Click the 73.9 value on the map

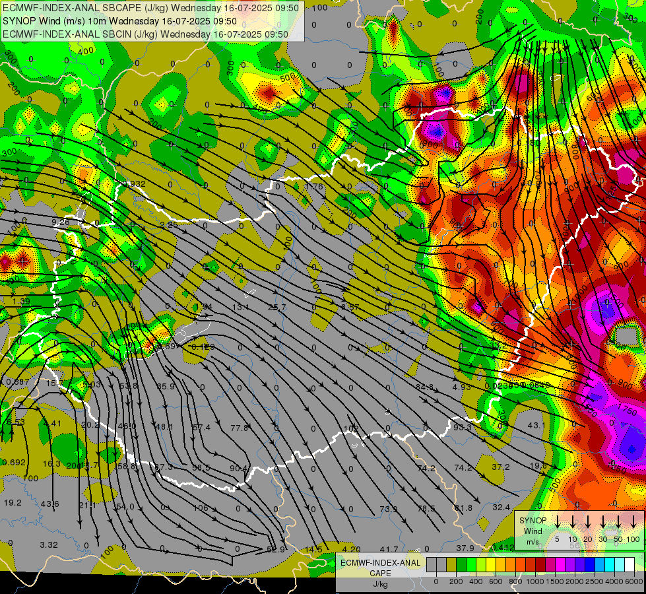pyautogui.click(x=389, y=509)
